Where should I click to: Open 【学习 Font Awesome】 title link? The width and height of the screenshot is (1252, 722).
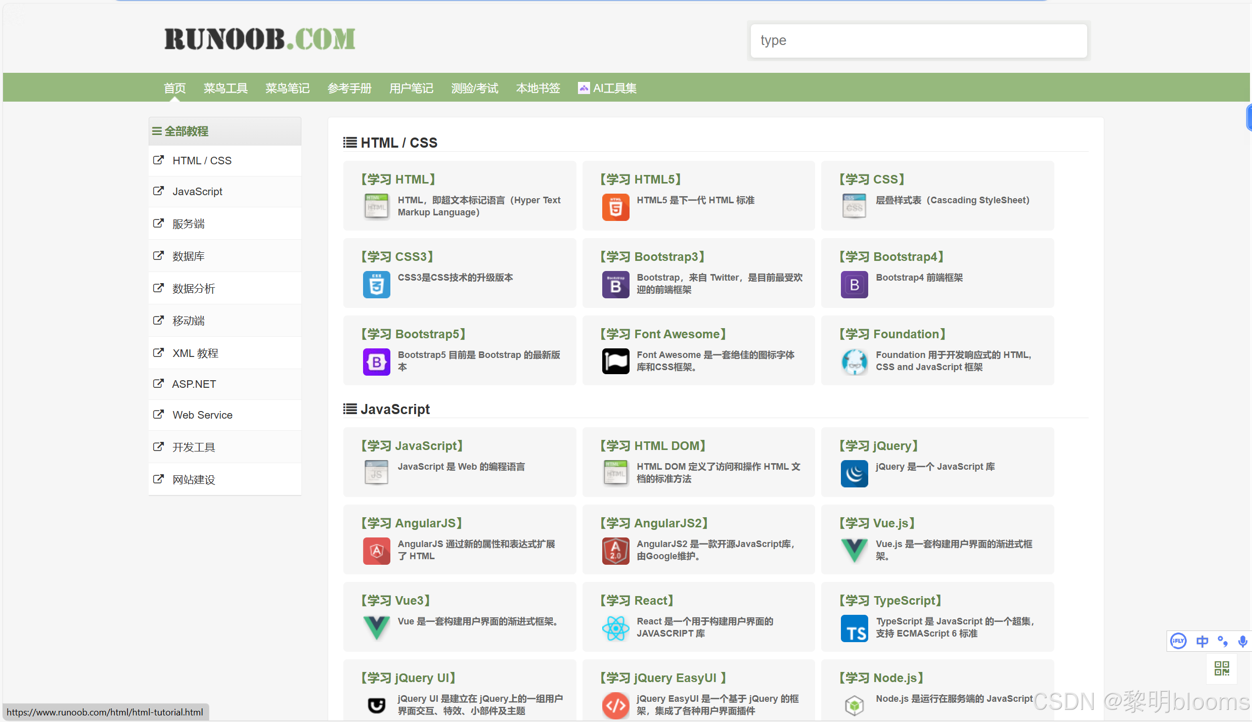[x=663, y=334]
